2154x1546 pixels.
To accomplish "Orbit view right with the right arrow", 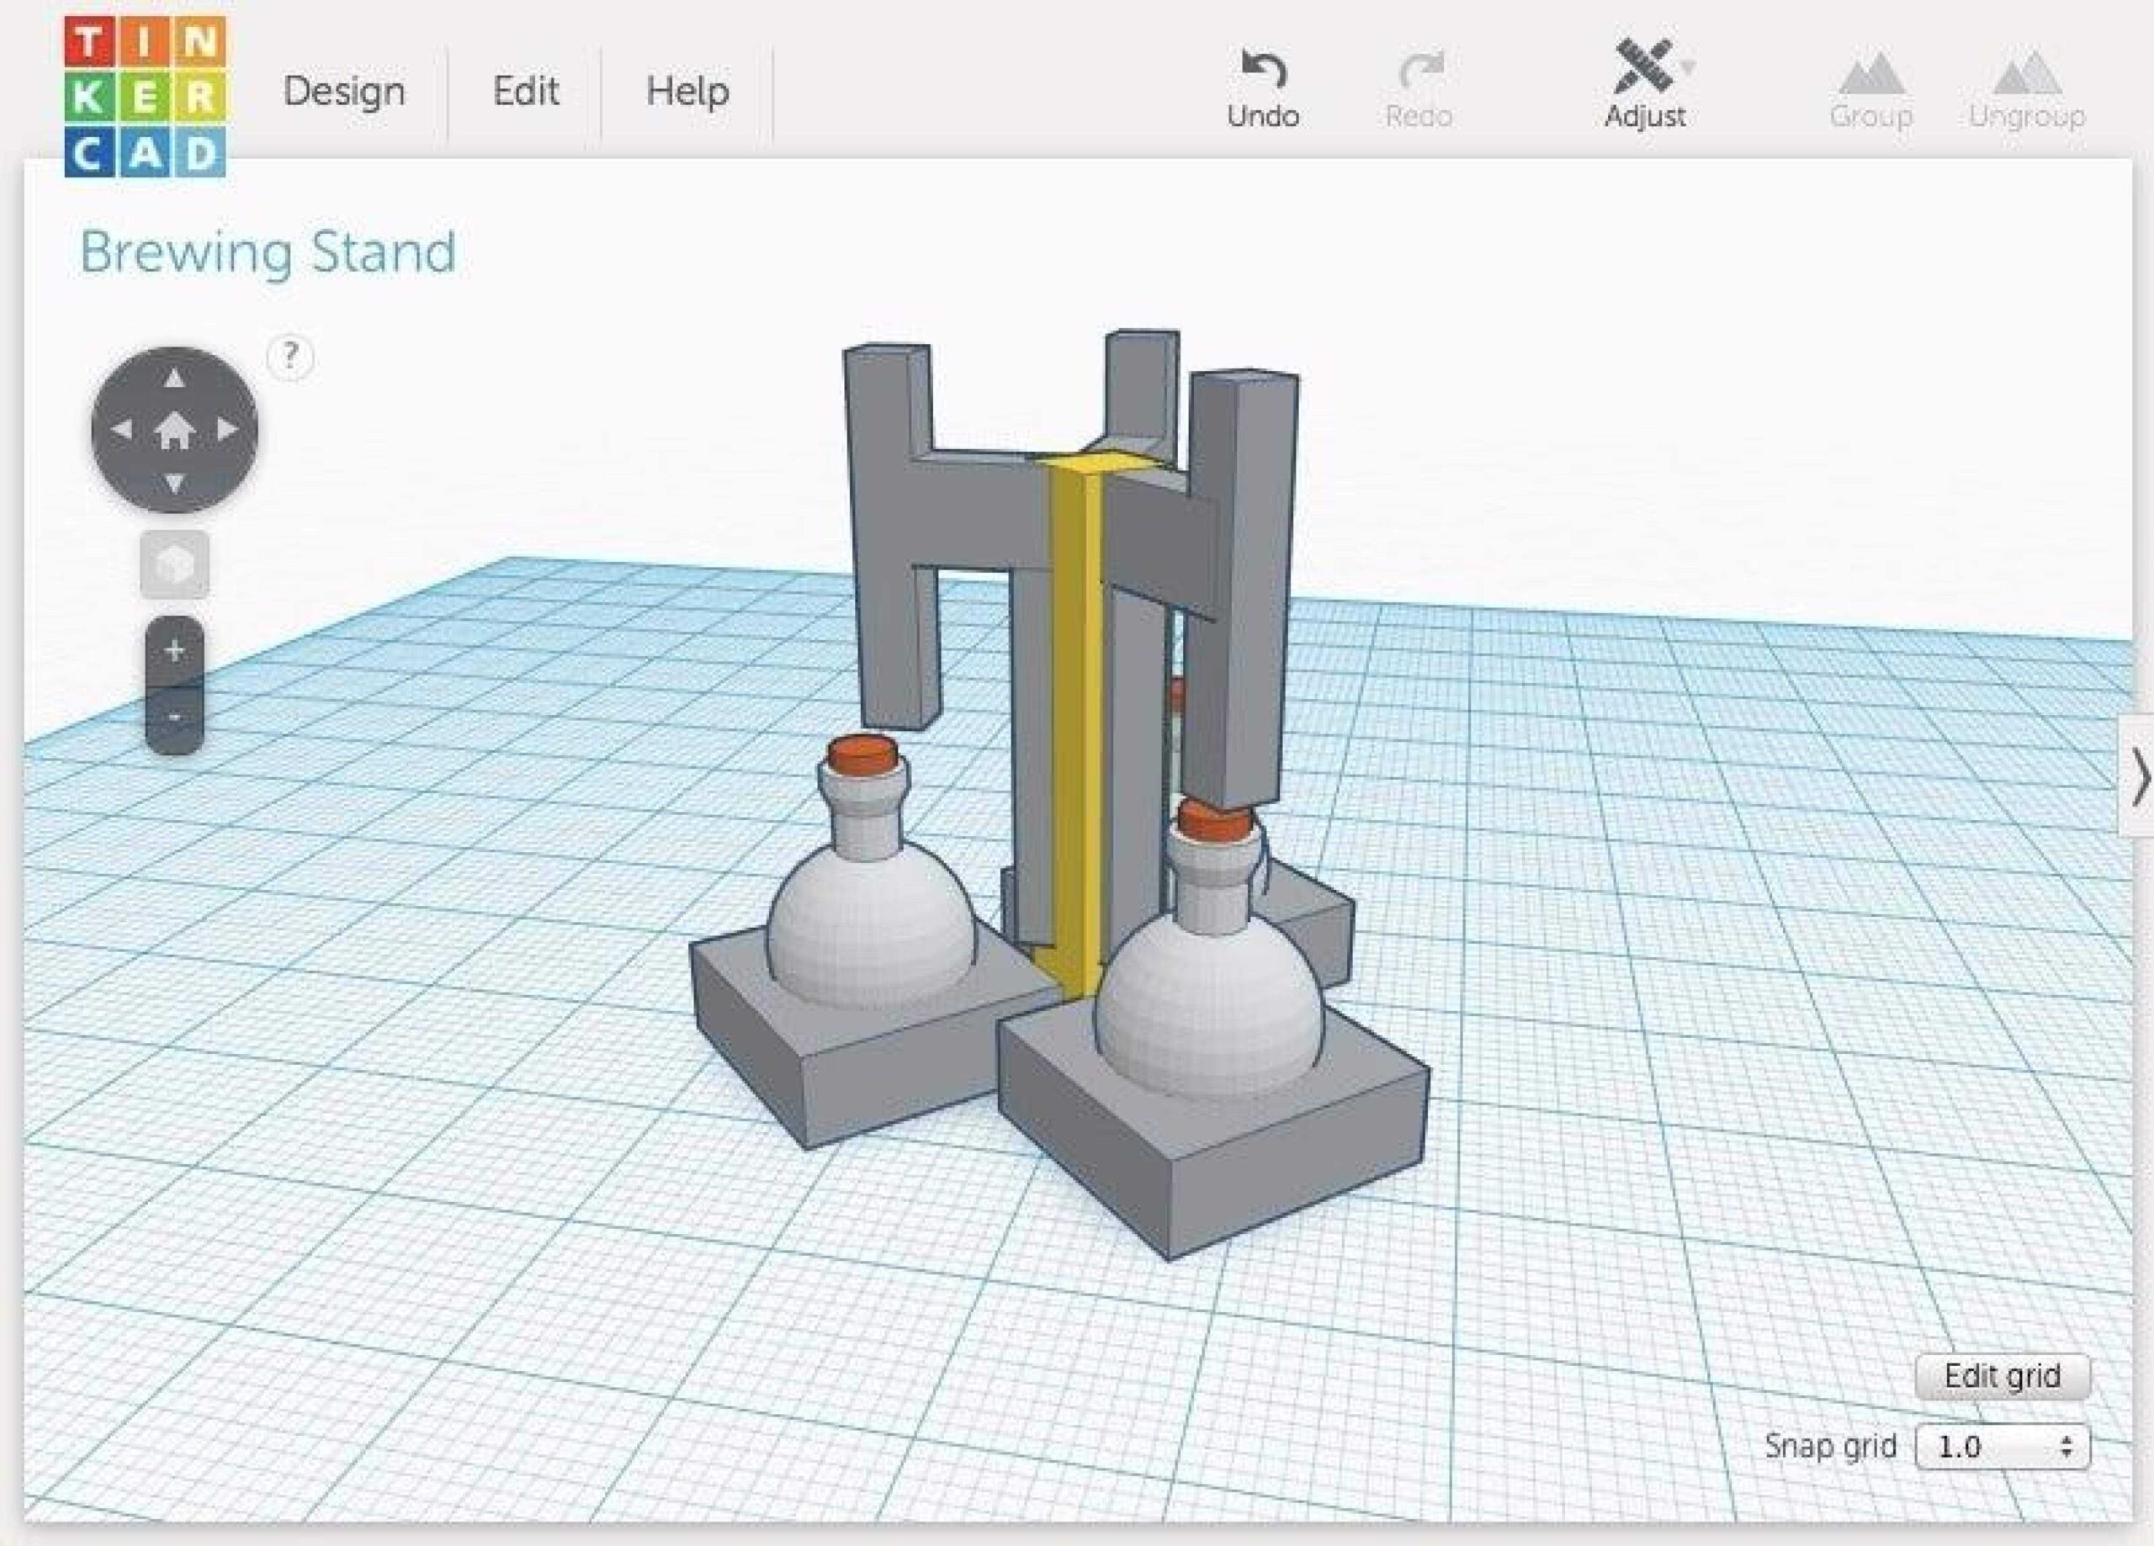I will (x=227, y=429).
